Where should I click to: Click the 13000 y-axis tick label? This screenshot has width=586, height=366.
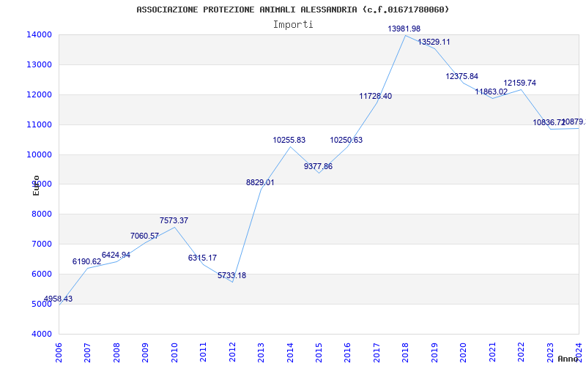[39, 64]
